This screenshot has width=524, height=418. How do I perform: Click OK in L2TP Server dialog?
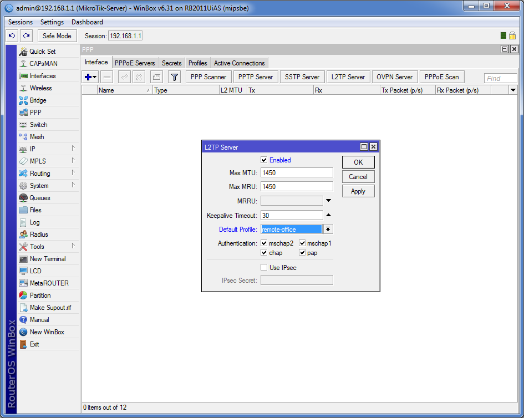[358, 162]
